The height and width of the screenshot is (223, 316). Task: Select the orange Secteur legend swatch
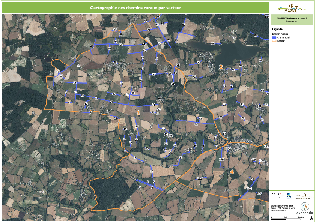[x=274, y=40]
